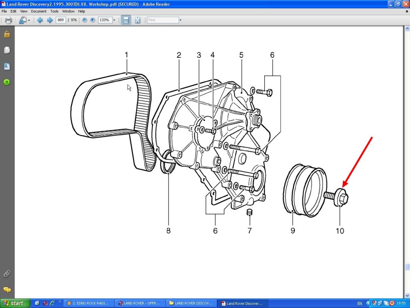Click the zoom in plus button

coord(93,20)
